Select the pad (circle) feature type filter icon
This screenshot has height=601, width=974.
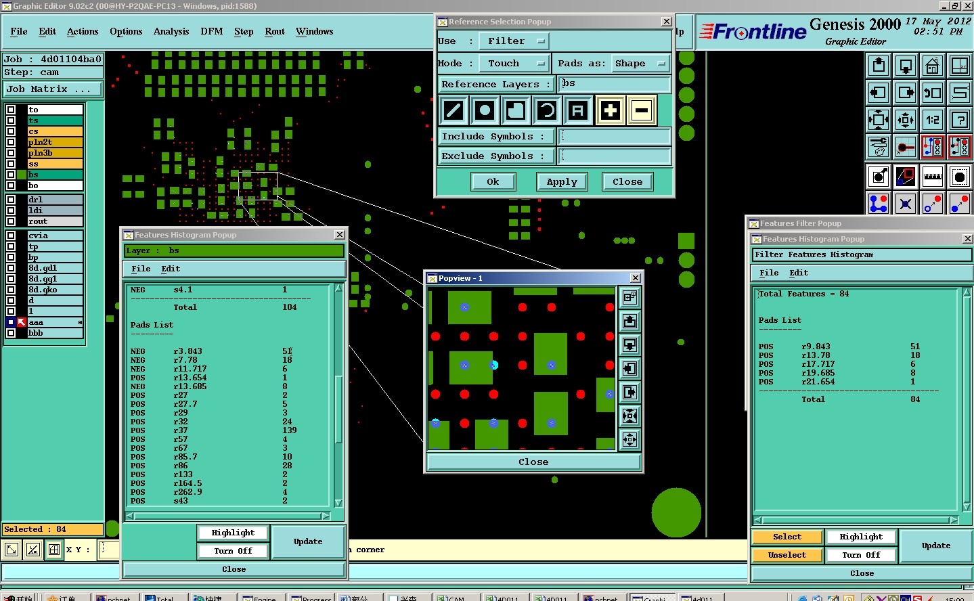click(x=485, y=110)
